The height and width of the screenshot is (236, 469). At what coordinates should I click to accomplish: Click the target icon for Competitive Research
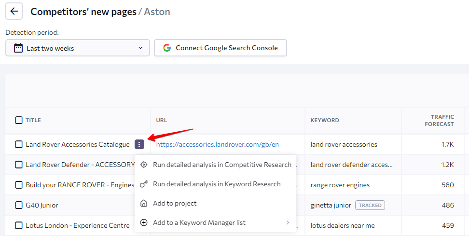pyautogui.click(x=144, y=165)
